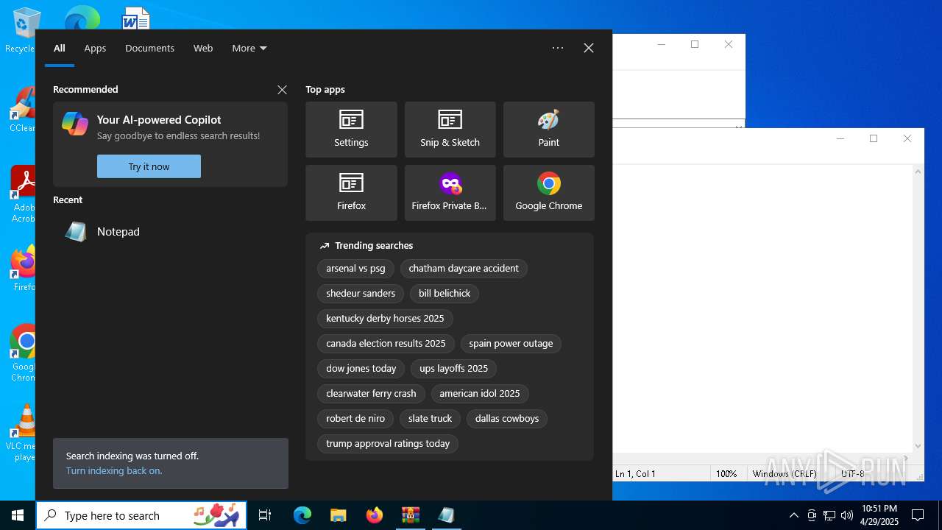Dismiss the Recommended section
The height and width of the screenshot is (530, 942).
282,90
